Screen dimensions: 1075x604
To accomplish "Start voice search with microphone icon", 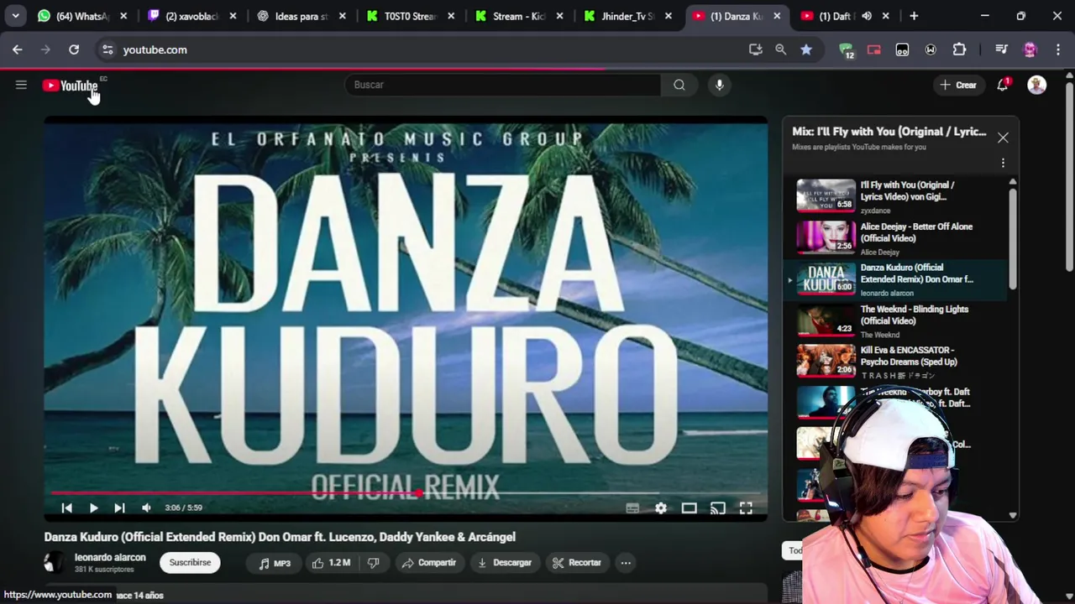I will tap(719, 85).
